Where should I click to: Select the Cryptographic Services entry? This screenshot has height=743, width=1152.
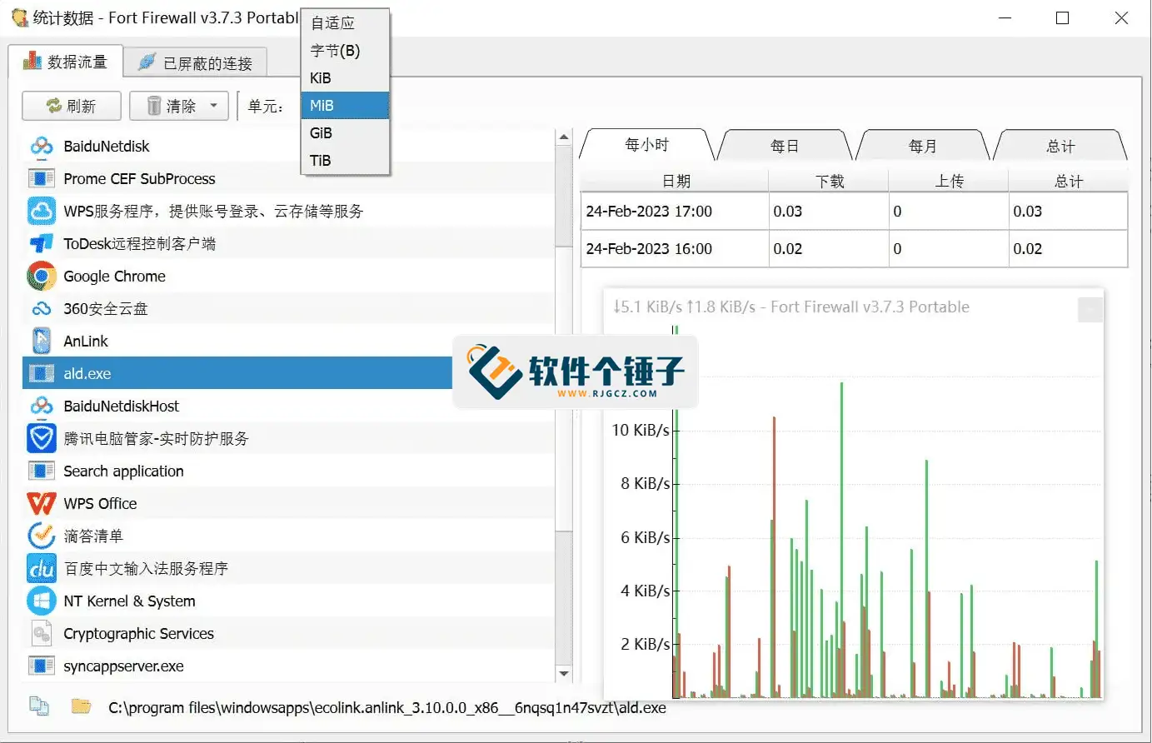click(288, 634)
